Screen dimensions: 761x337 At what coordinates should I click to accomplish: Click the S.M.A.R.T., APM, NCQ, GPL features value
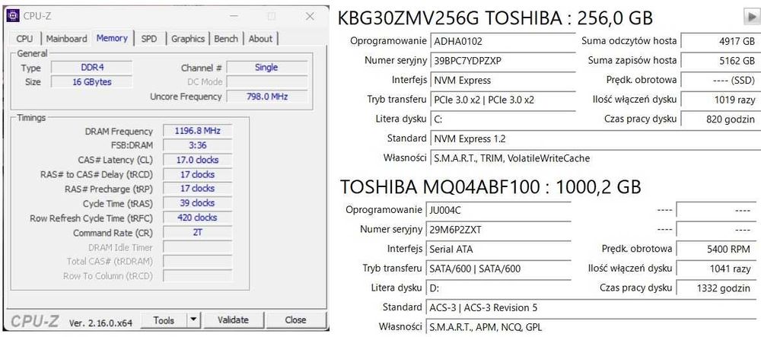point(593,327)
